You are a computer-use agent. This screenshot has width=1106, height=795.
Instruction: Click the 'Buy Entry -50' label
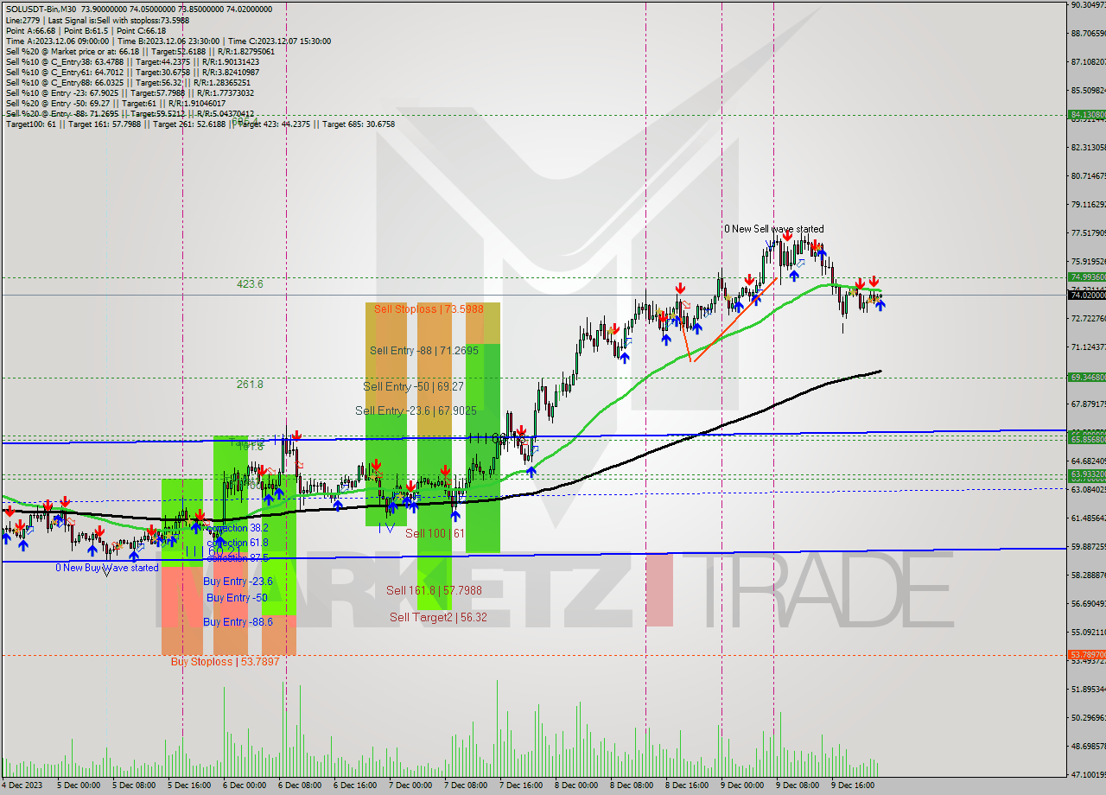click(236, 597)
